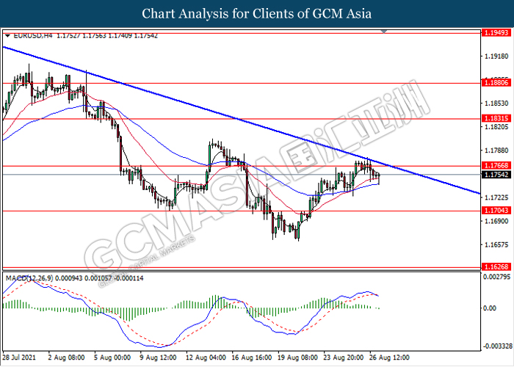Click the 23 Aug 20:00 time label
This screenshot has height=367, width=514.
tap(343, 357)
